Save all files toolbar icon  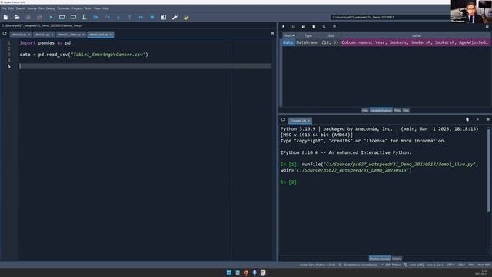point(39,17)
